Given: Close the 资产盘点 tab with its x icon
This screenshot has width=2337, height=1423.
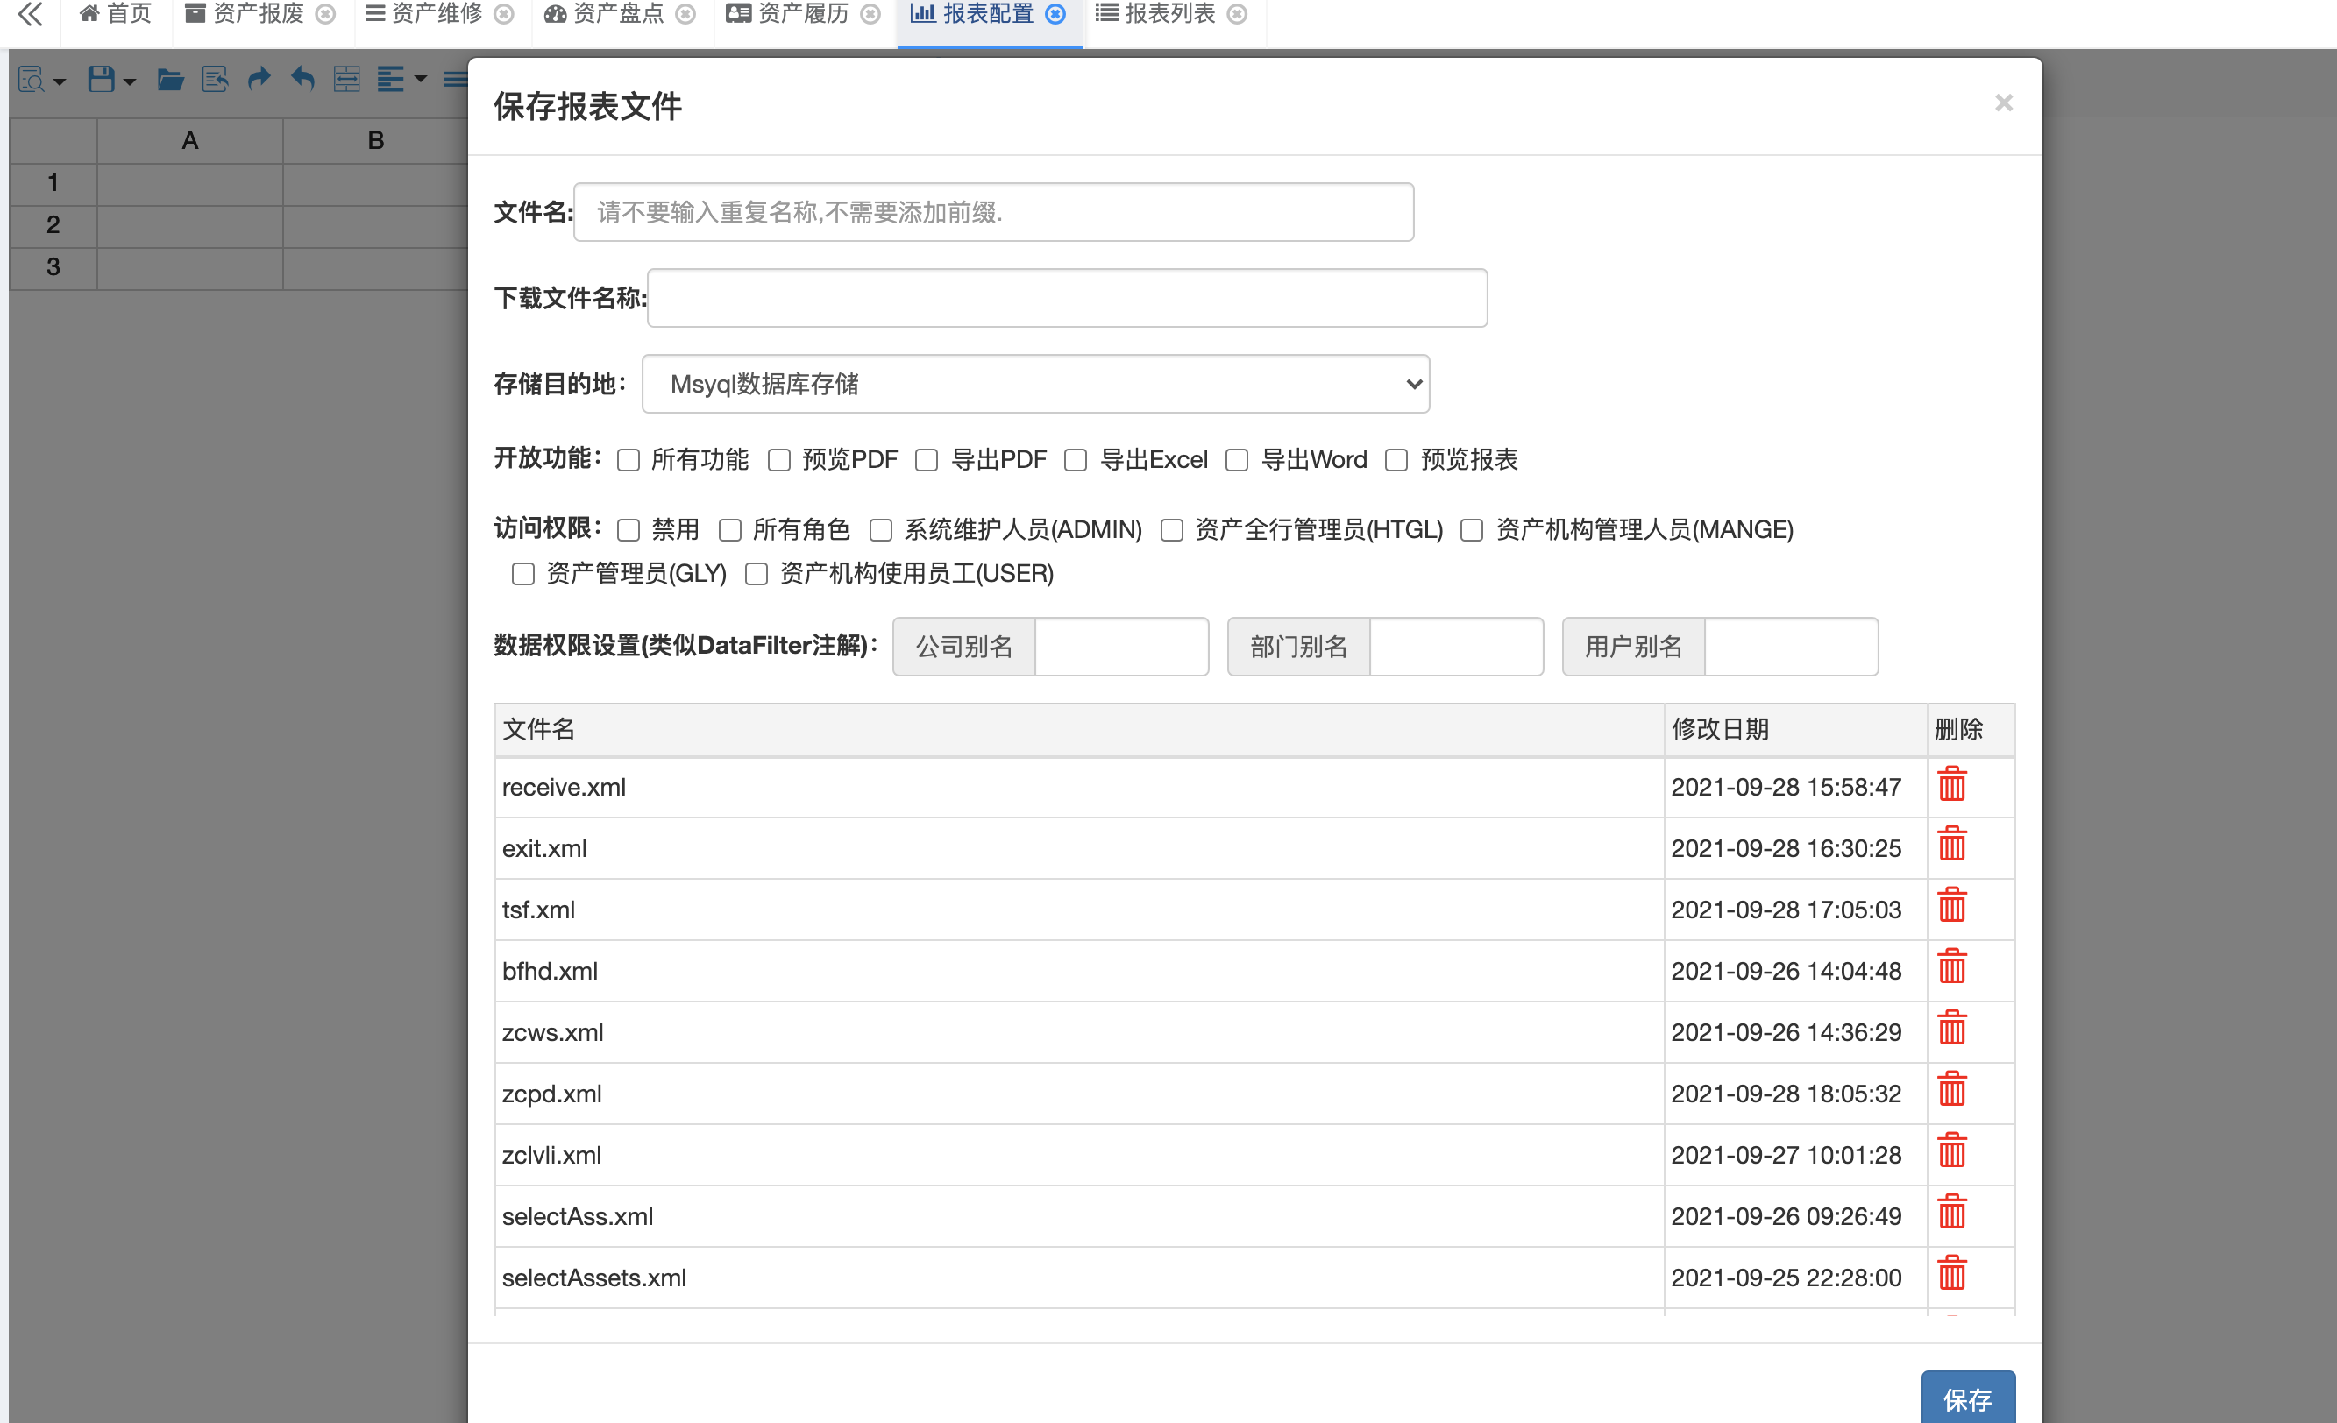Looking at the screenshot, I should (685, 14).
